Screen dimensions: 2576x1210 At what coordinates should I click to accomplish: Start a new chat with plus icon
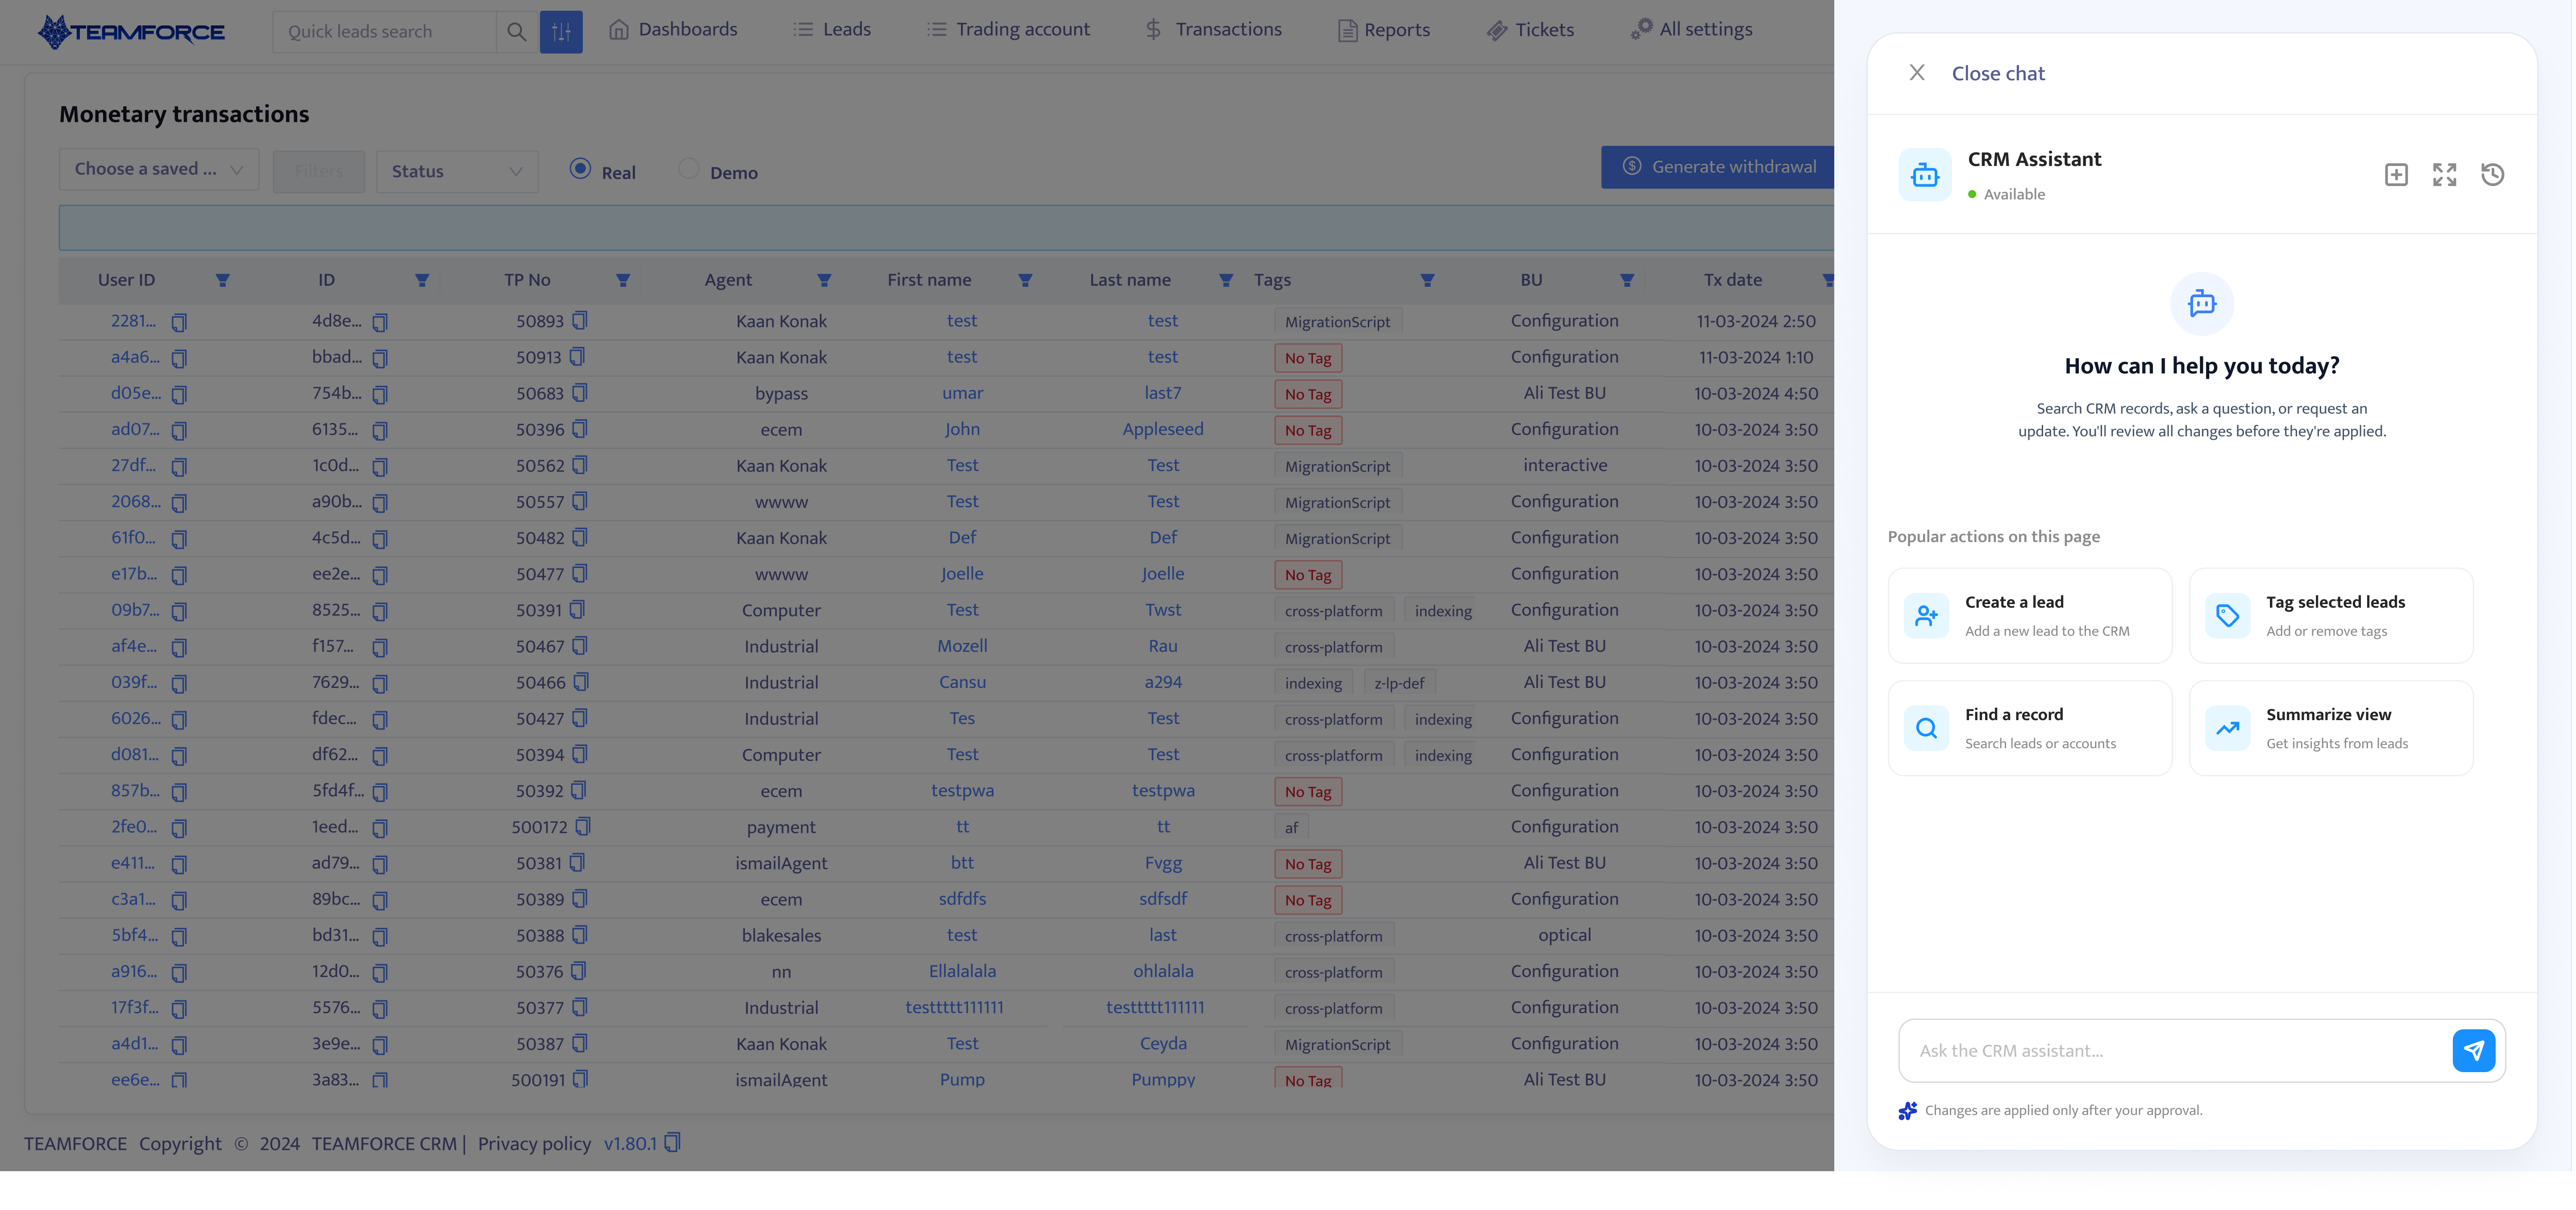coord(2396,175)
